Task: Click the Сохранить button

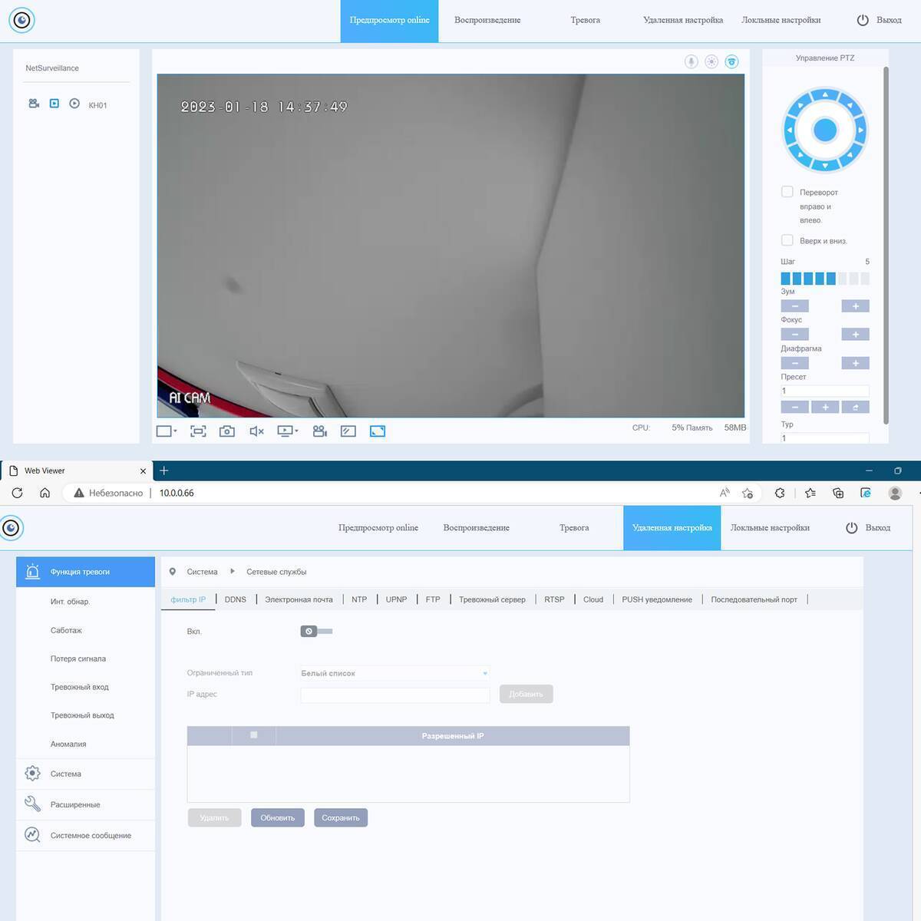Action: point(341,817)
